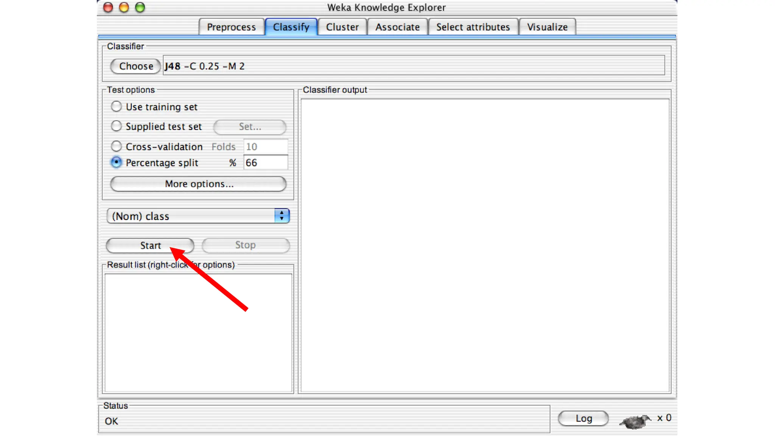Click the Log button
This screenshot has height=436, width=775.
[x=583, y=418]
